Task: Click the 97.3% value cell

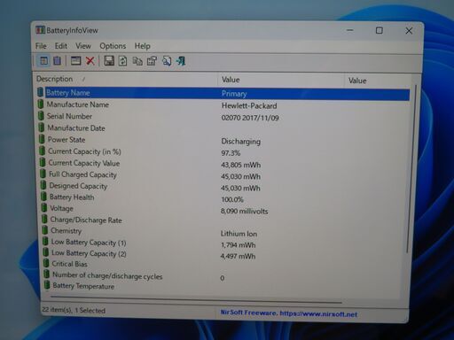Action: pos(231,153)
